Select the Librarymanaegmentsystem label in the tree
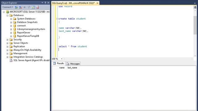198x111 pixels. 31,29
